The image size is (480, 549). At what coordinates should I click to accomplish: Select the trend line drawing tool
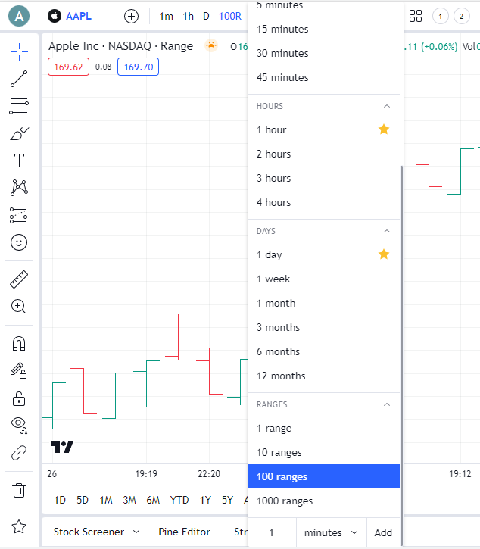coord(19,79)
